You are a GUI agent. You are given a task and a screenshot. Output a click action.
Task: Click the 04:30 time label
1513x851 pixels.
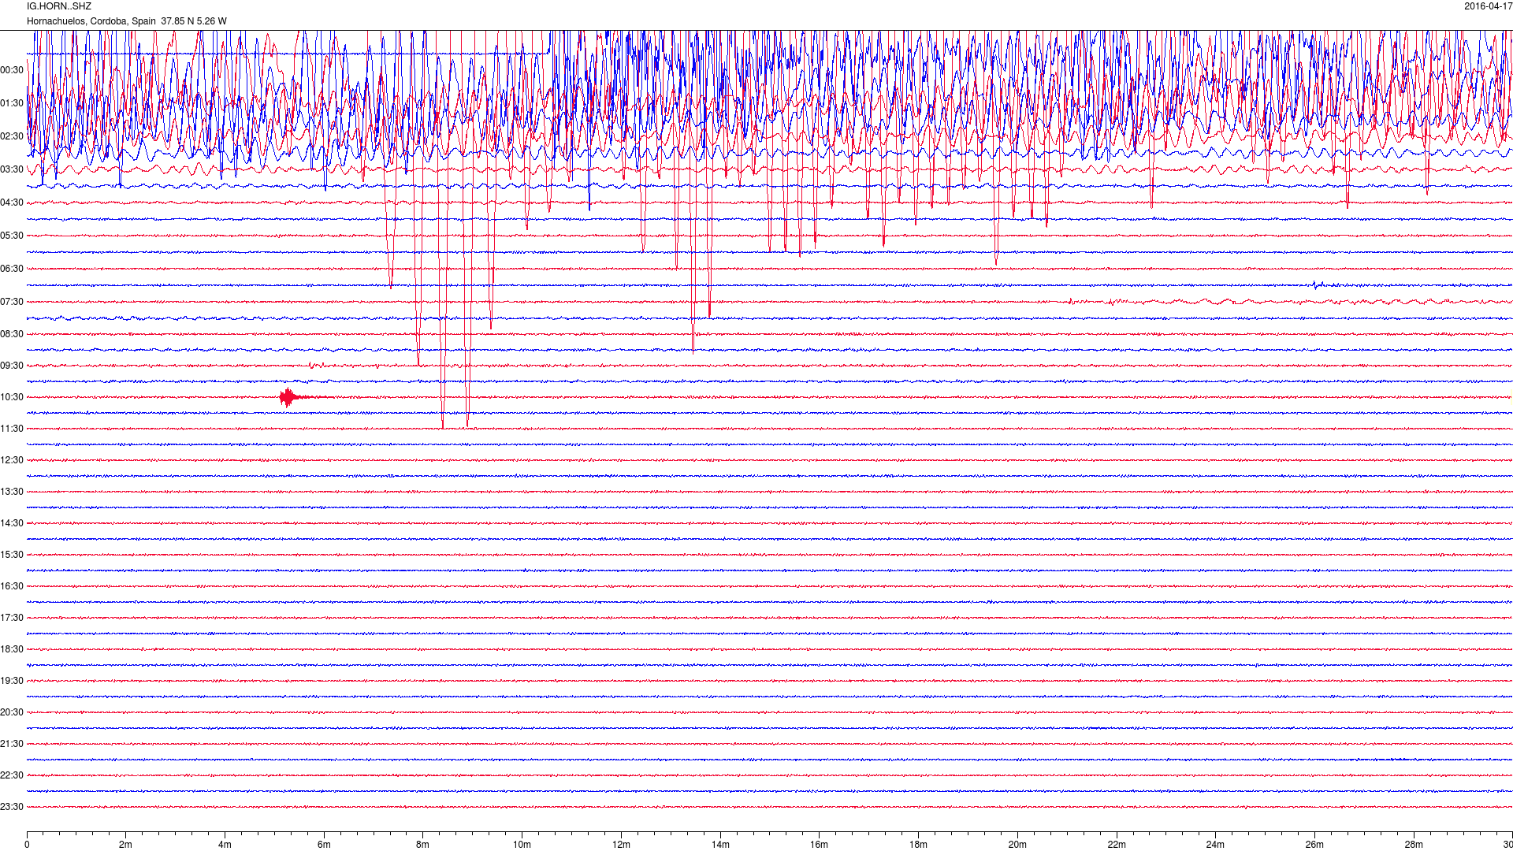coord(12,203)
